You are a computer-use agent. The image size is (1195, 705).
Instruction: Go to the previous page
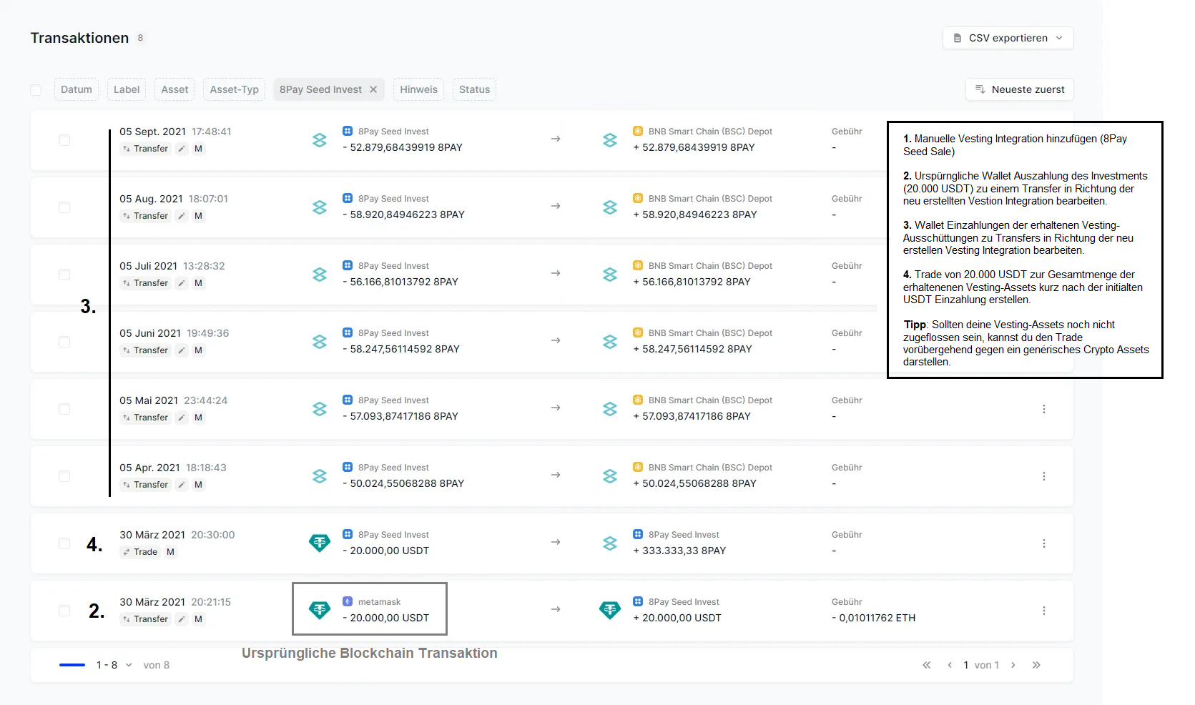950,665
